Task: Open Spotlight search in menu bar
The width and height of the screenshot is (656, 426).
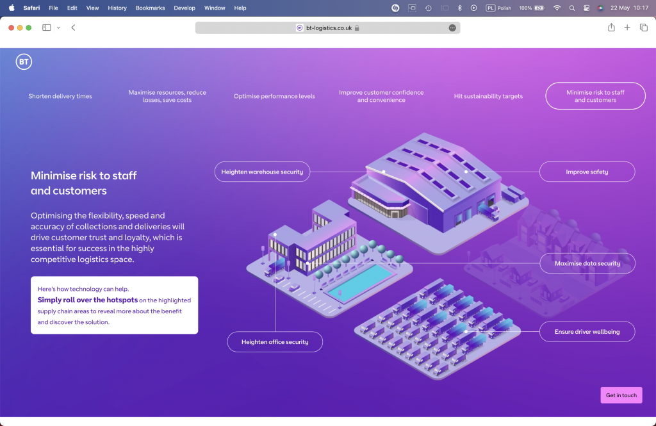Action: click(571, 8)
